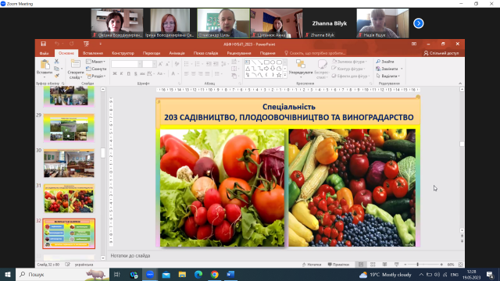Toggle Notes (Нотатки) pane in status bar
This screenshot has width=500, height=281.
pos(312,265)
